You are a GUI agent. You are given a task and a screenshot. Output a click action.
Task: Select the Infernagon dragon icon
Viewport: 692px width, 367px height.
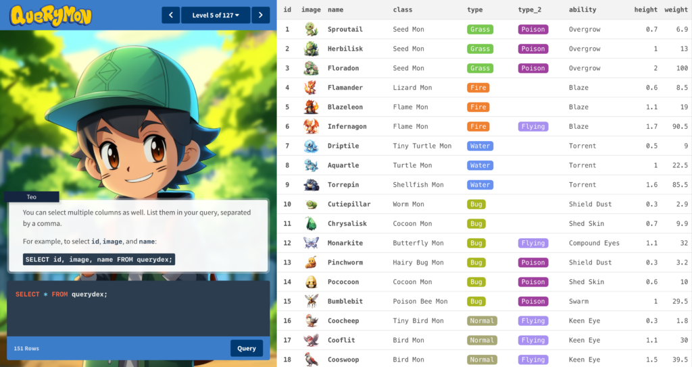311,126
